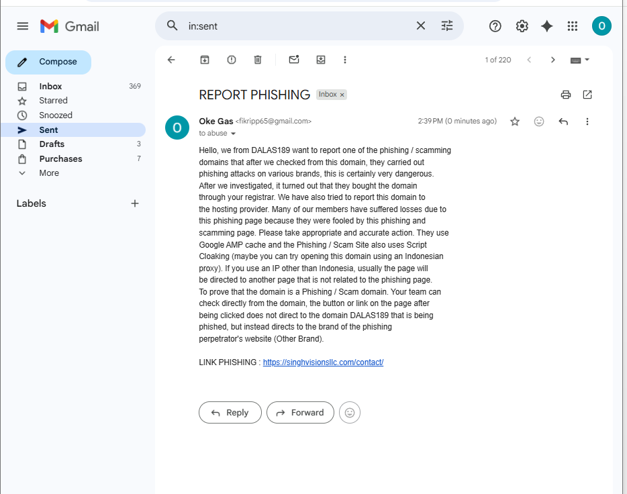Delete the email with trash icon

point(258,60)
